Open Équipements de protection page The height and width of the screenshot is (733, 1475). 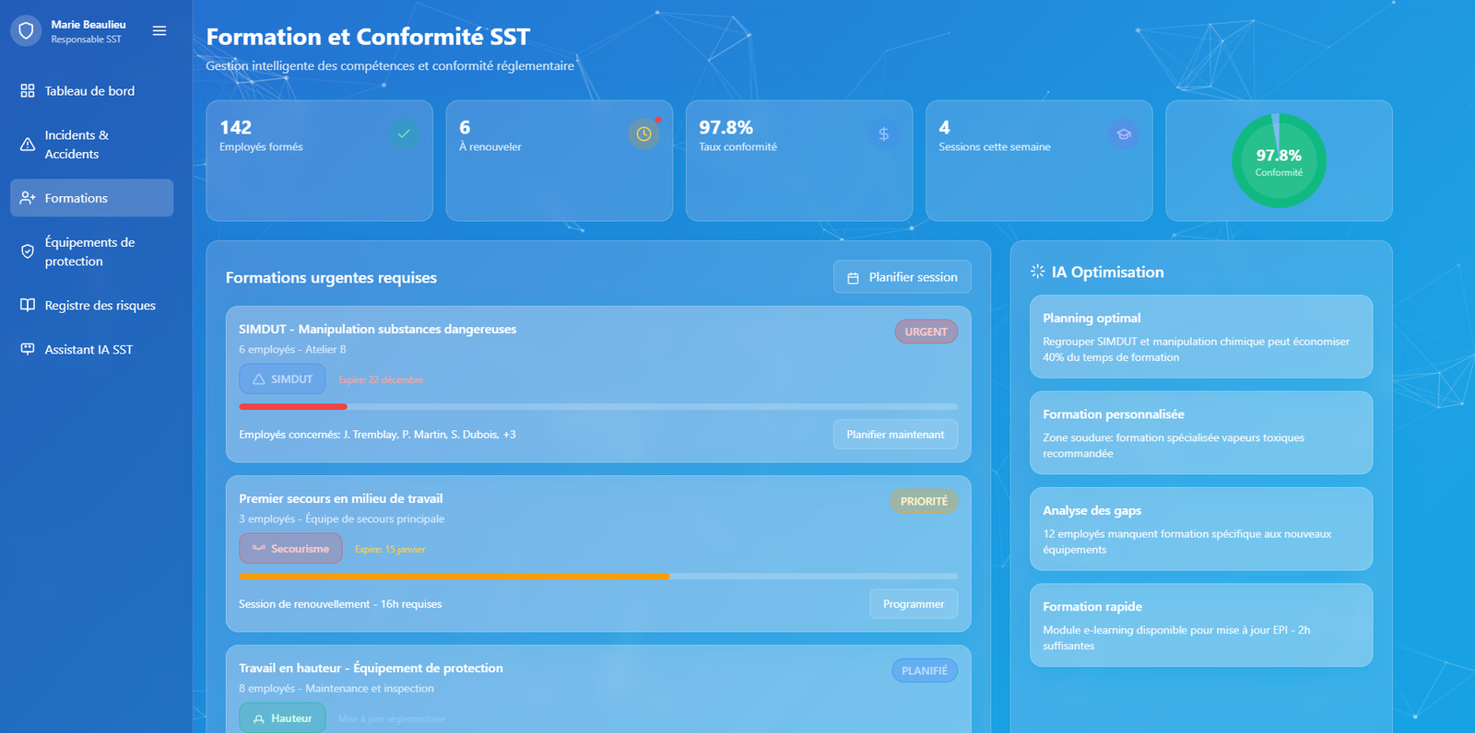click(x=89, y=251)
